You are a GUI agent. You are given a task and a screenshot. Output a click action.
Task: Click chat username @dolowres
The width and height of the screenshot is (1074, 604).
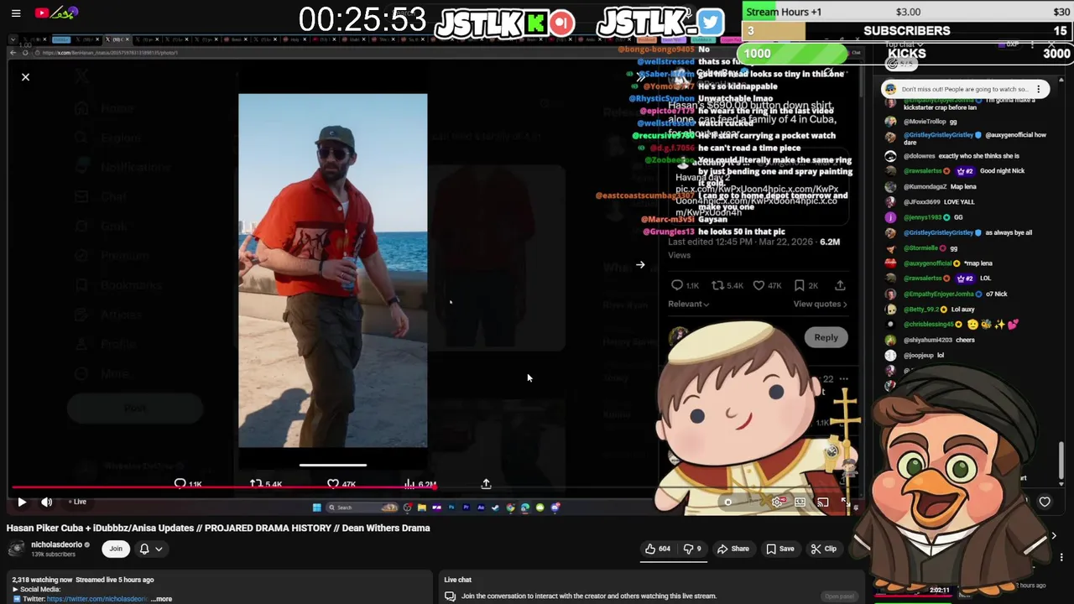(919, 156)
